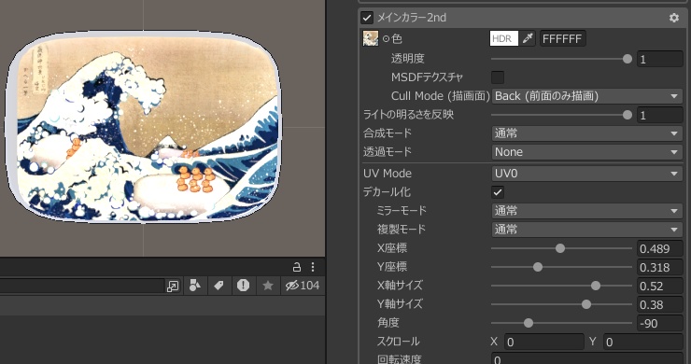This screenshot has height=364, width=691.
Task: Click the X軸サイズ slider handle
Action: (x=596, y=286)
